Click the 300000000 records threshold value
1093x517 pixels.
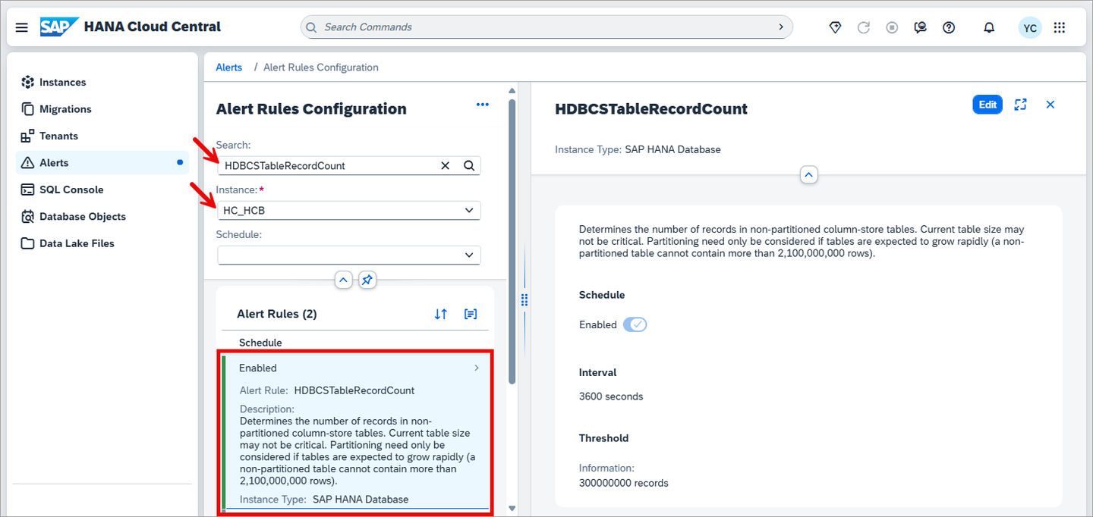[x=624, y=483]
